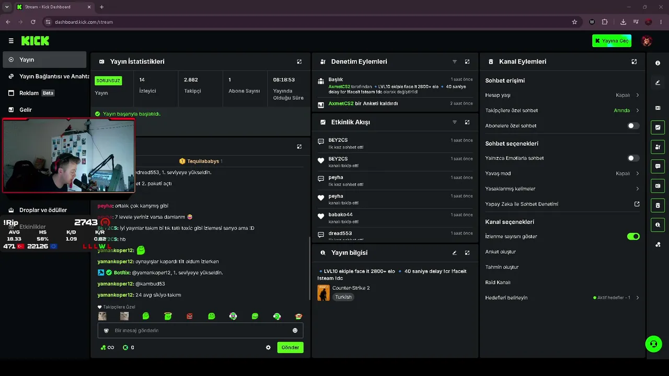Screen dimensions: 669x376
Task: Click the Bir mesaj gönderin chat input
Action: coord(200,331)
